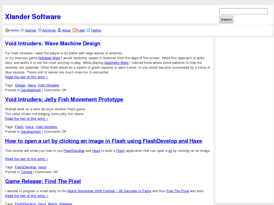Open 'Void Intruders: Jelly Fish Movement Prototype' post

pyautogui.click(x=64, y=100)
